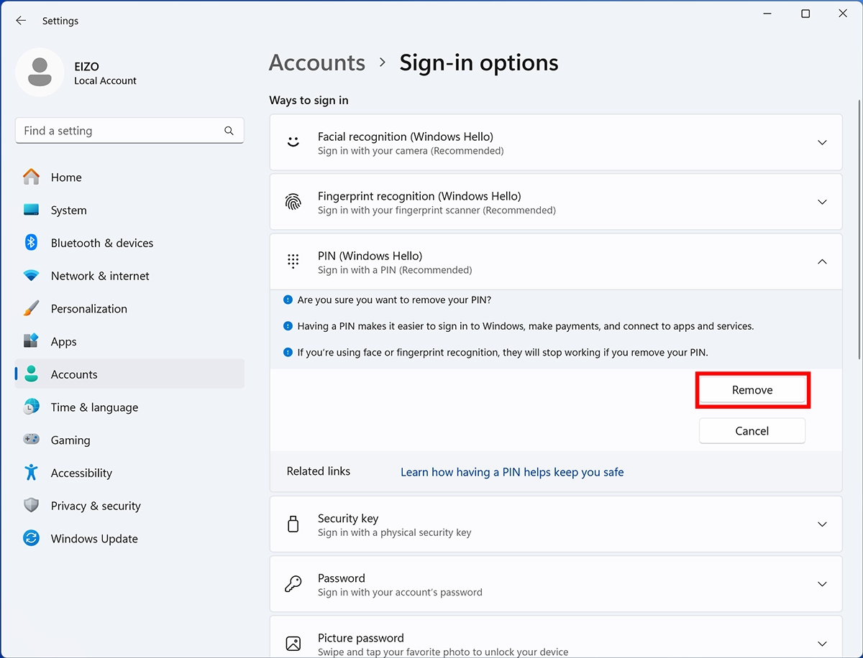Open the Home settings page
The height and width of the screenshot is (658, 863).
coord(129,177)
